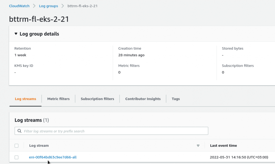Select the Log streams count indicator
This screenshot has height=164, width=275.
[x=46, y=120]
